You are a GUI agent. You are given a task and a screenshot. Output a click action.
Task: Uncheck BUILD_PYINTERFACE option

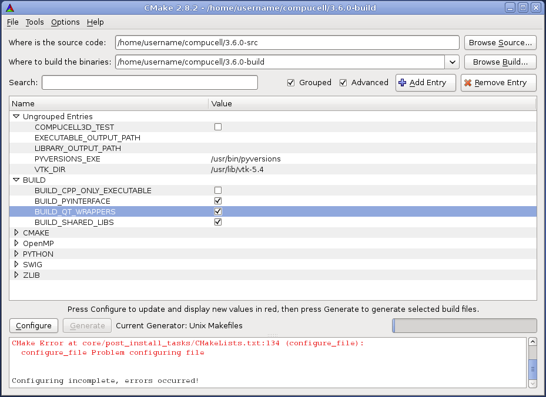(x=218, y=201)
